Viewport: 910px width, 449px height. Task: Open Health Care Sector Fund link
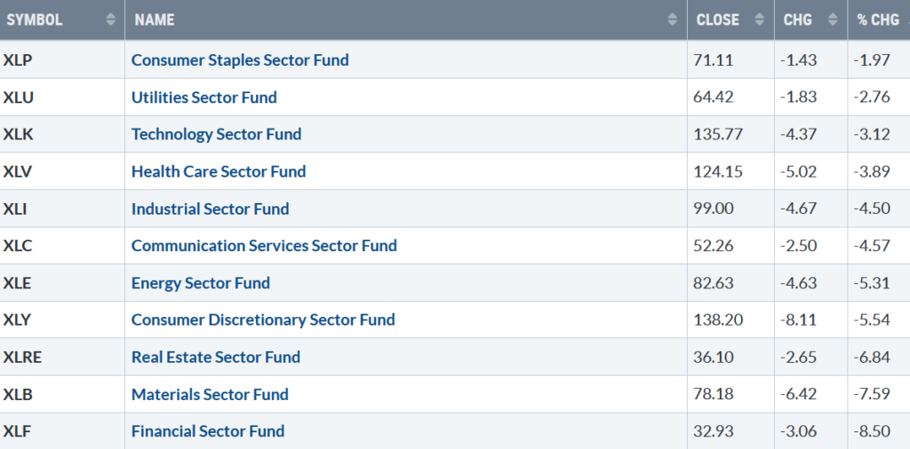(219, 171)
